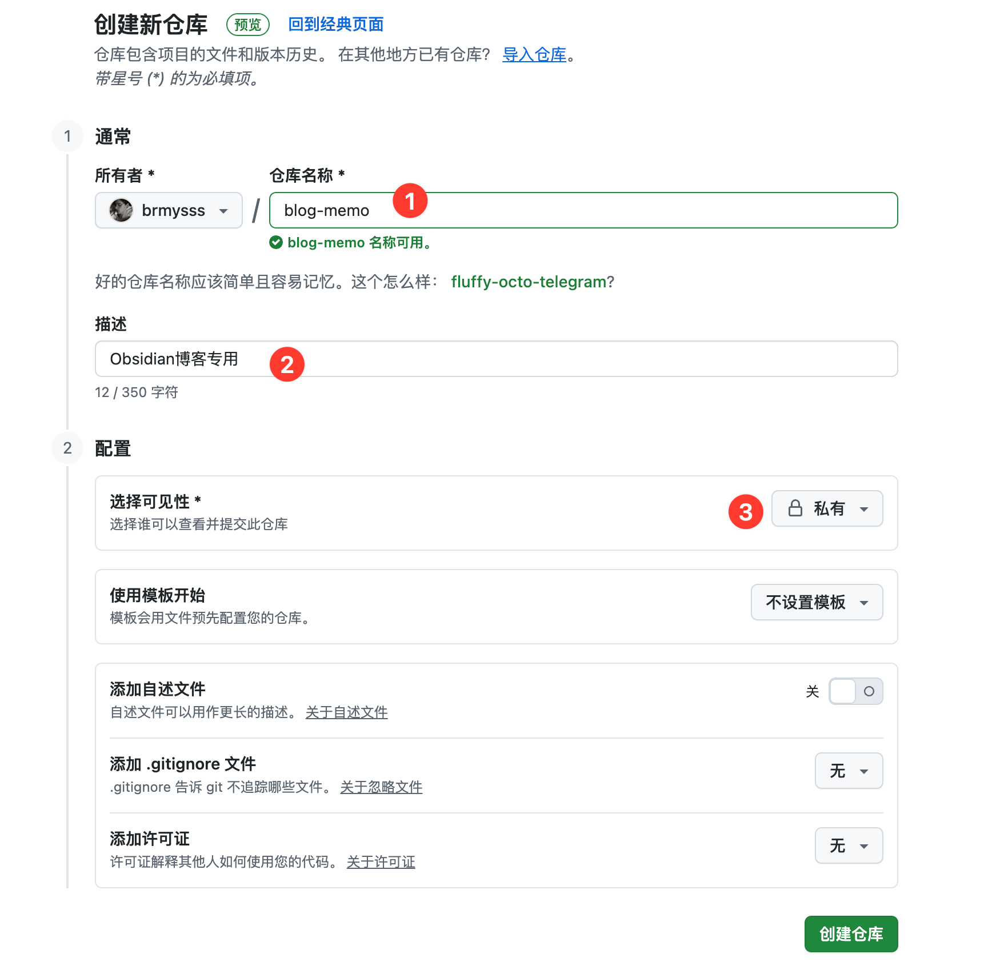The width and height of the screenshot is (1000, 970).
Task: Open the visibility dropdown 私有
Action: 827,508
